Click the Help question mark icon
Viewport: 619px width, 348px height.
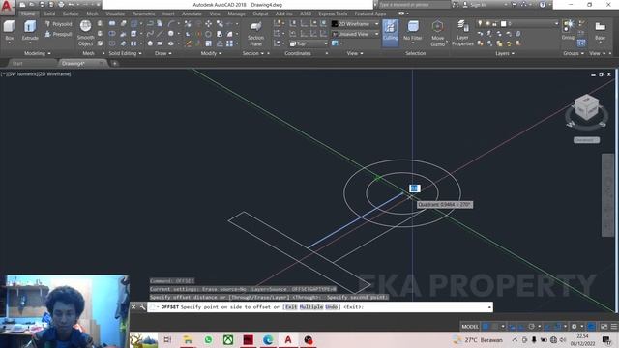[543, 5]
